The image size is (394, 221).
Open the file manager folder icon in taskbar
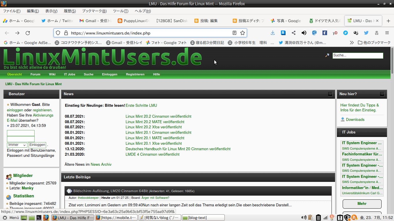(31, 218)
